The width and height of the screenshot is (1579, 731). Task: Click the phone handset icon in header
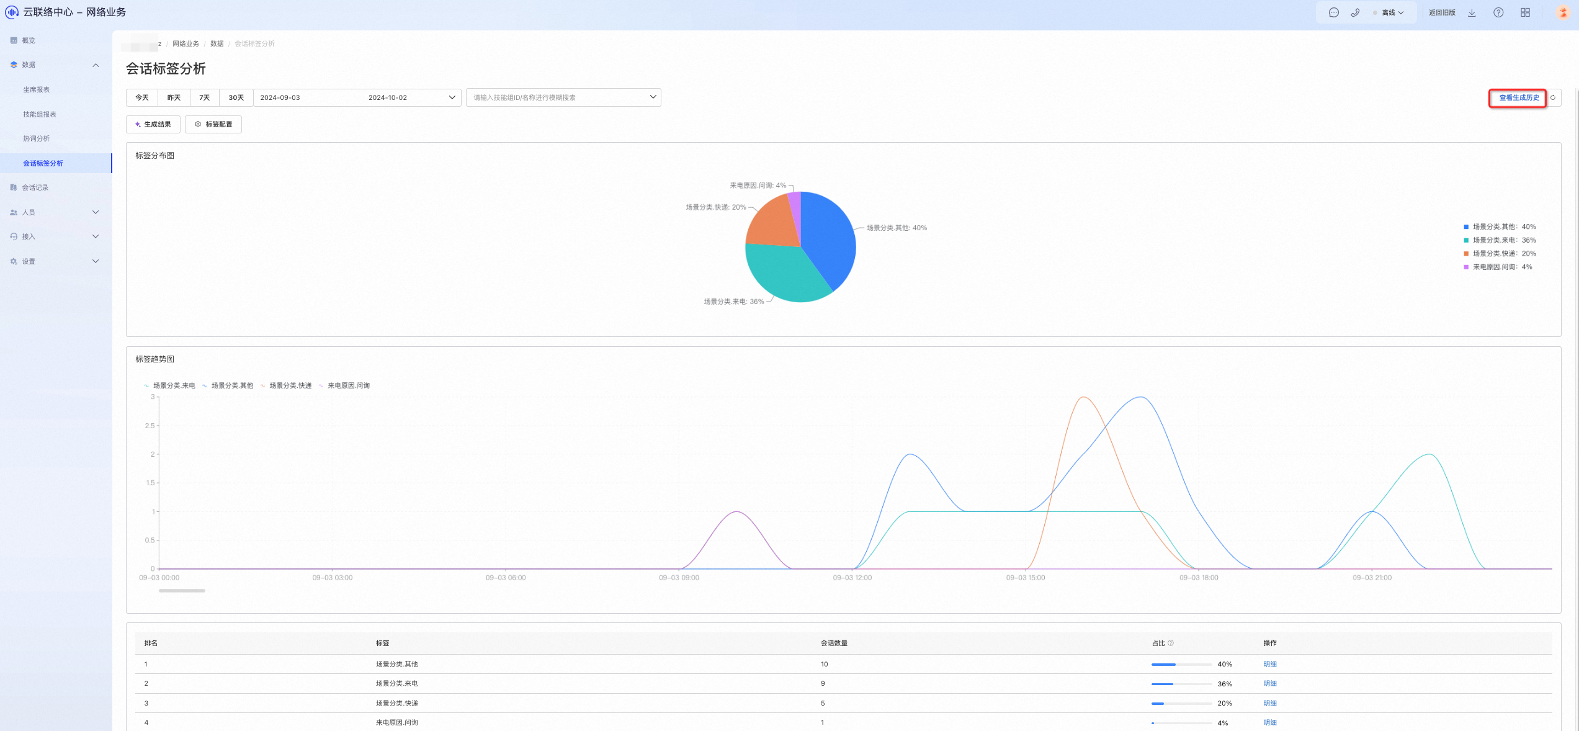pos(1355,12)
